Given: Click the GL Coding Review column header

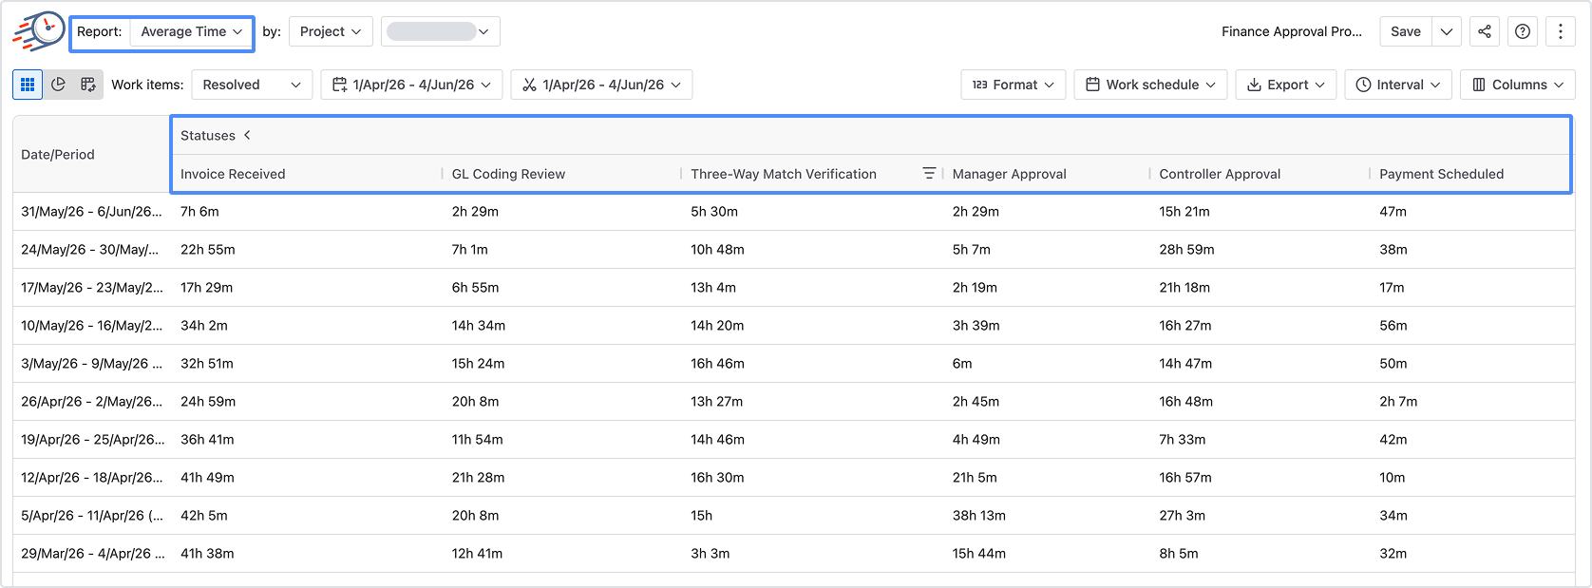Looking at the screenshot, I should (x=508, y=174).
